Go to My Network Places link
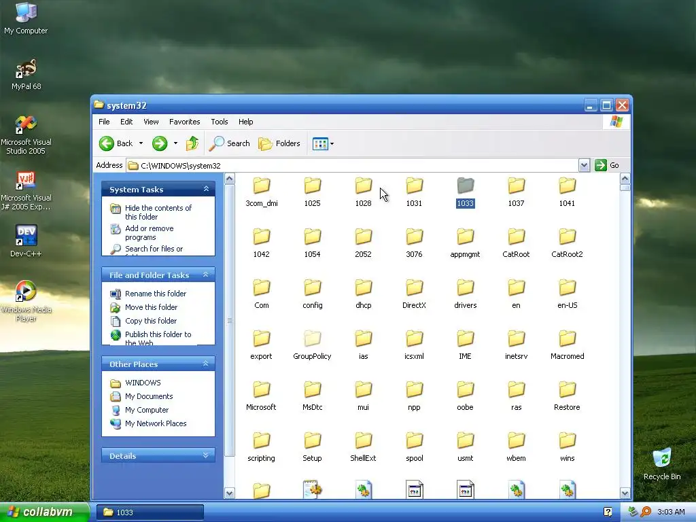696x522 pixels. (148, 423)
